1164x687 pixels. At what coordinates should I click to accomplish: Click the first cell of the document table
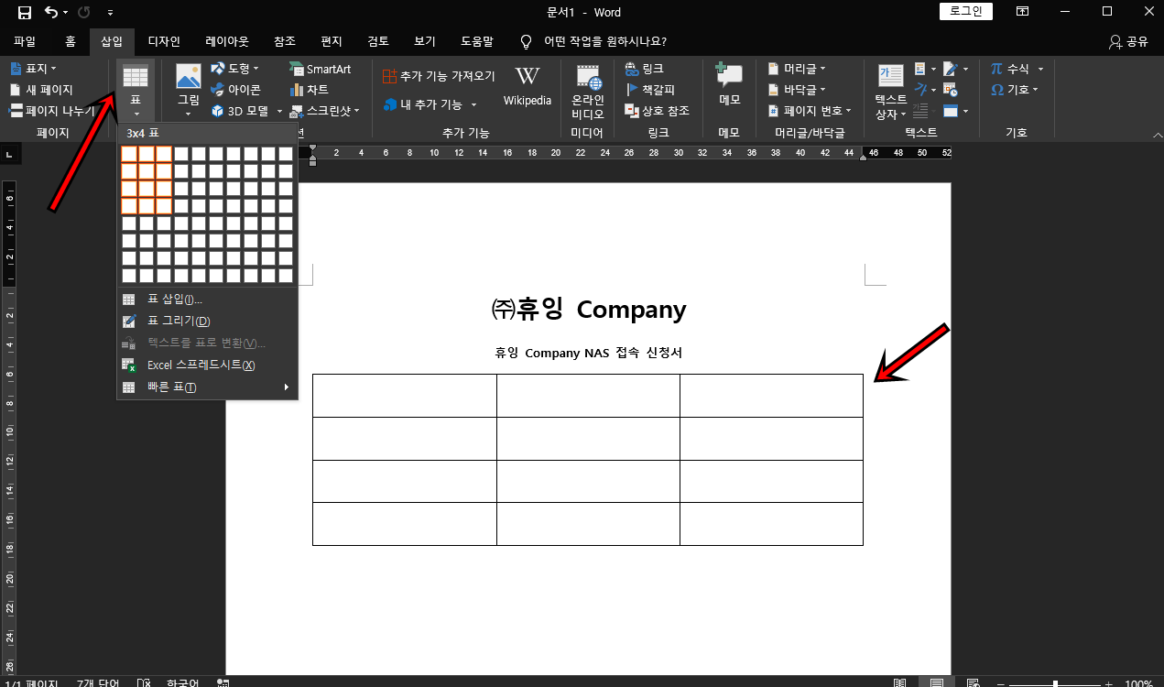[x=404, y=396]
